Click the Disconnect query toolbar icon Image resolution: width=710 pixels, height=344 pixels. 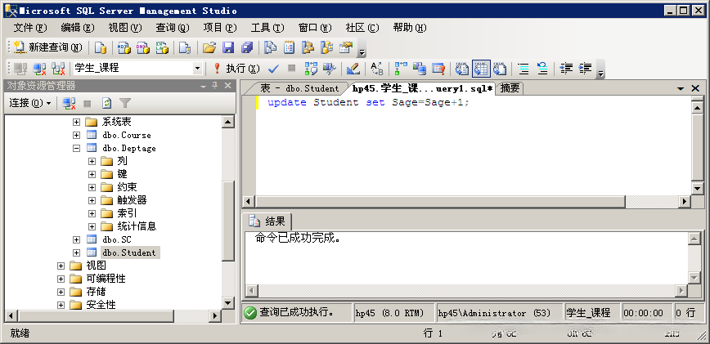click(39, 69)
